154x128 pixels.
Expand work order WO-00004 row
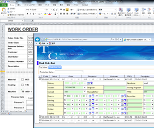[x=40, y=120]
